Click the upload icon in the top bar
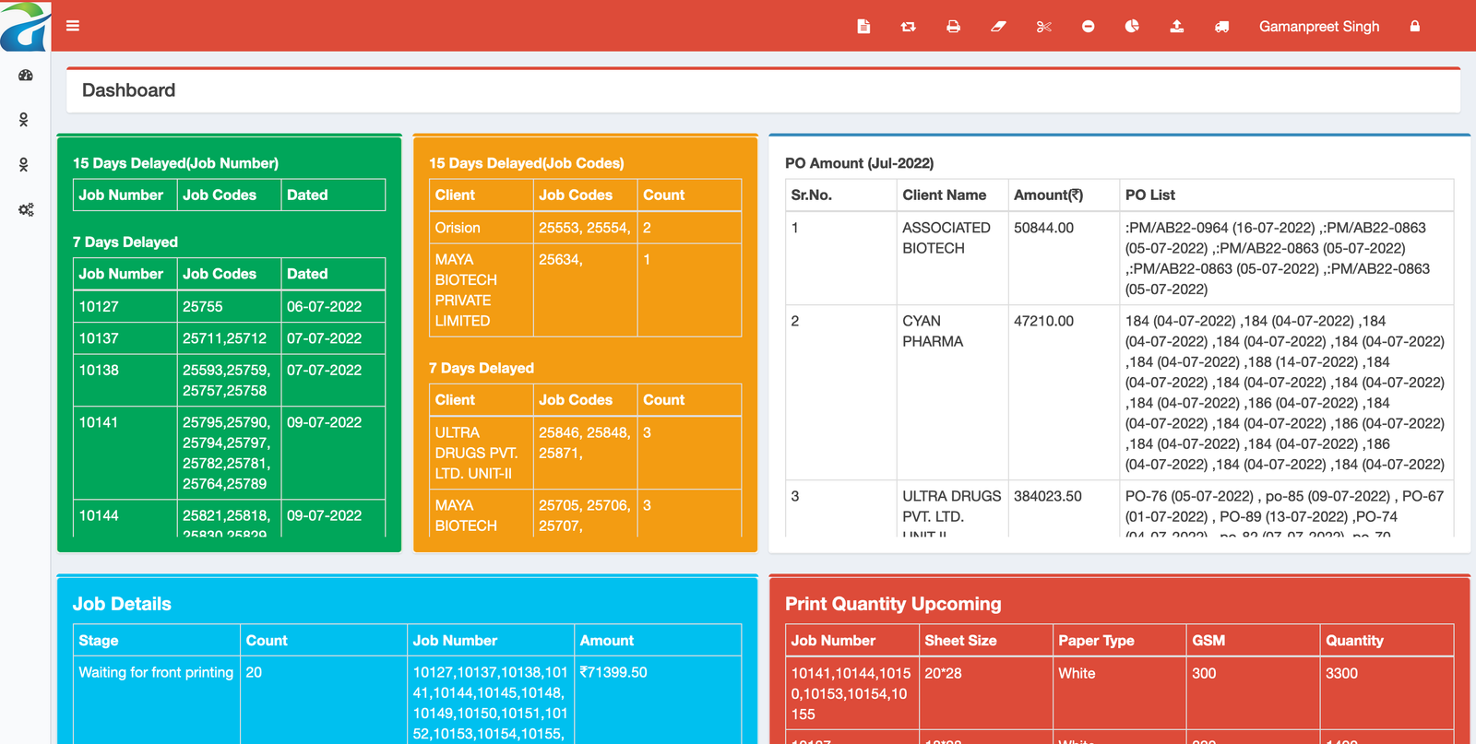 coord(1177,27)
